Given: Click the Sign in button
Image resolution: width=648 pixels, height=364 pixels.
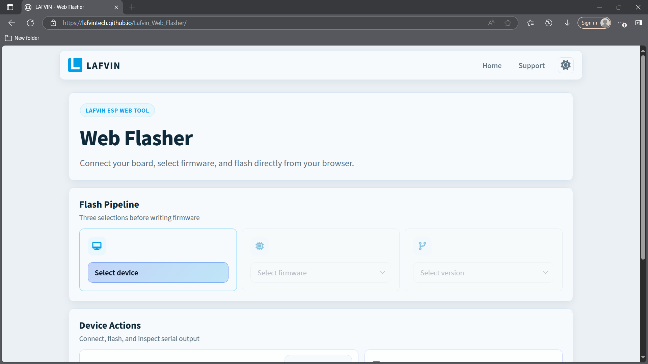Looking at the screenshot, I should pyautogui.click(x=594, y=23).
